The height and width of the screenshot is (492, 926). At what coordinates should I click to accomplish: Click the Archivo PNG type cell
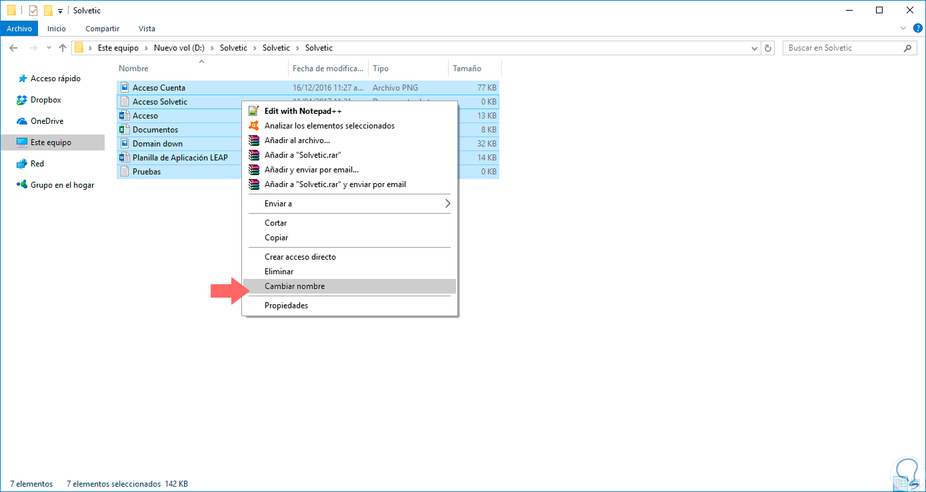click(396, 88)
